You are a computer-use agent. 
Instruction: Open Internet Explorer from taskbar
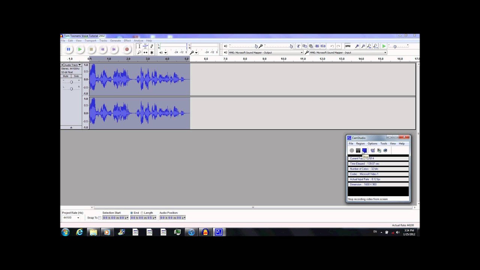tap(79, 232)
